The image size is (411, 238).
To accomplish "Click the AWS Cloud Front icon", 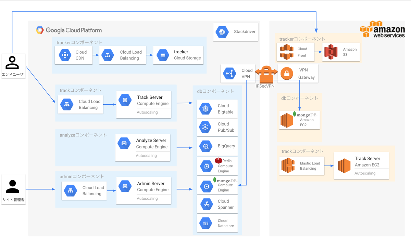I will [x=287, y=52].
